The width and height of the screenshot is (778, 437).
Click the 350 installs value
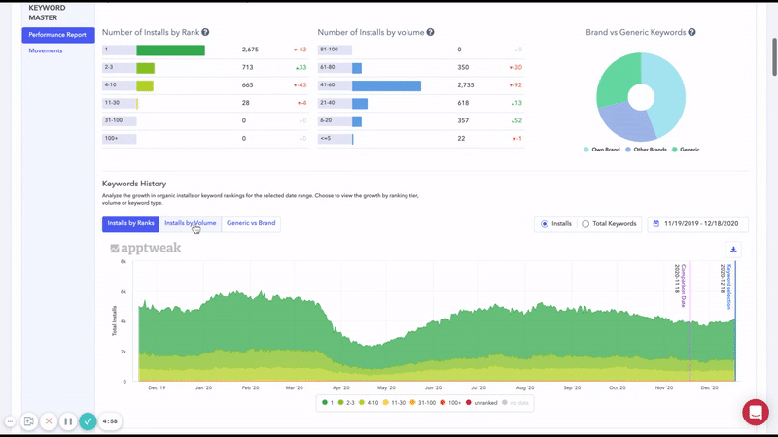coord(463,67)
